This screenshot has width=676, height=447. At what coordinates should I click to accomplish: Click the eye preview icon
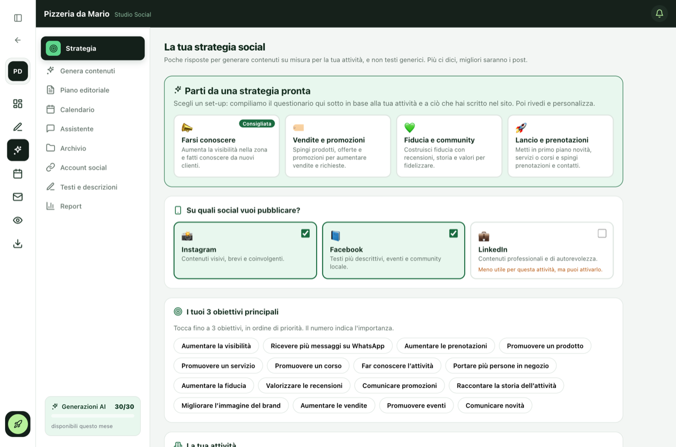pos(18,220)
